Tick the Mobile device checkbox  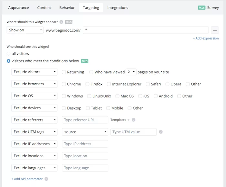pos(108,108)
